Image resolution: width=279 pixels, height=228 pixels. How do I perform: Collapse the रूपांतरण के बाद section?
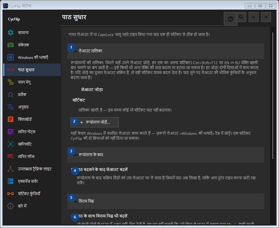tap(166, 155)
